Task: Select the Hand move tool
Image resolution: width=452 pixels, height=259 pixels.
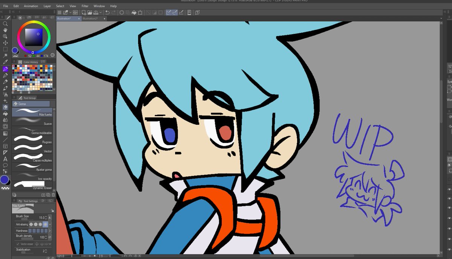Action: click(x=5, y=30)
